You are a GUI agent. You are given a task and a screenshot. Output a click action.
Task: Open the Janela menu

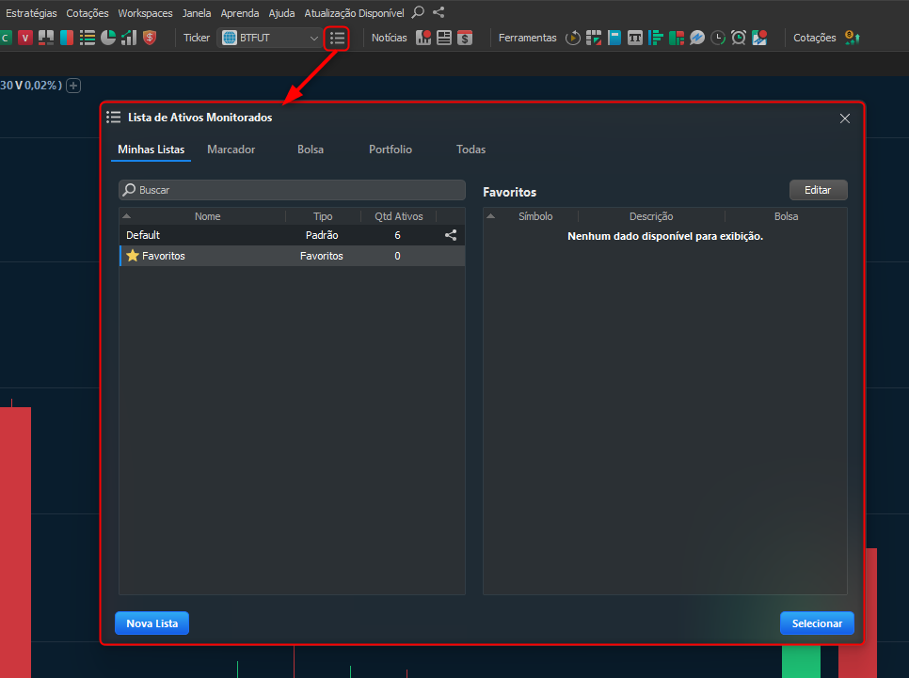[197, 13]
